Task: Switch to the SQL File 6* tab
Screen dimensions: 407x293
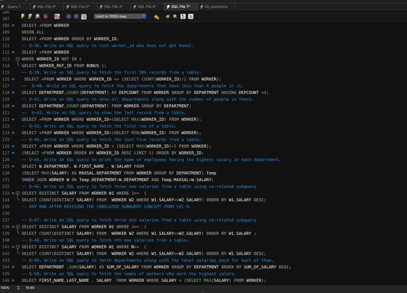Action: [x=147, y=7]
